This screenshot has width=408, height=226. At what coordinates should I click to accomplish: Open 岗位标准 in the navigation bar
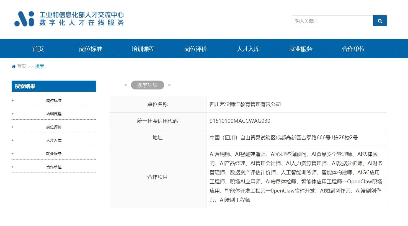coord(91,49)
